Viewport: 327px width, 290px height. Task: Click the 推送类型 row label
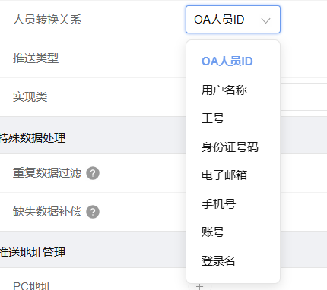click(36, 58)
